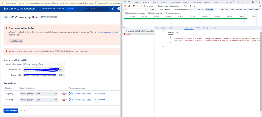Click the export HAR download icon
The width and height of the screenshot is (262, 117).
(x=194, y=6)
